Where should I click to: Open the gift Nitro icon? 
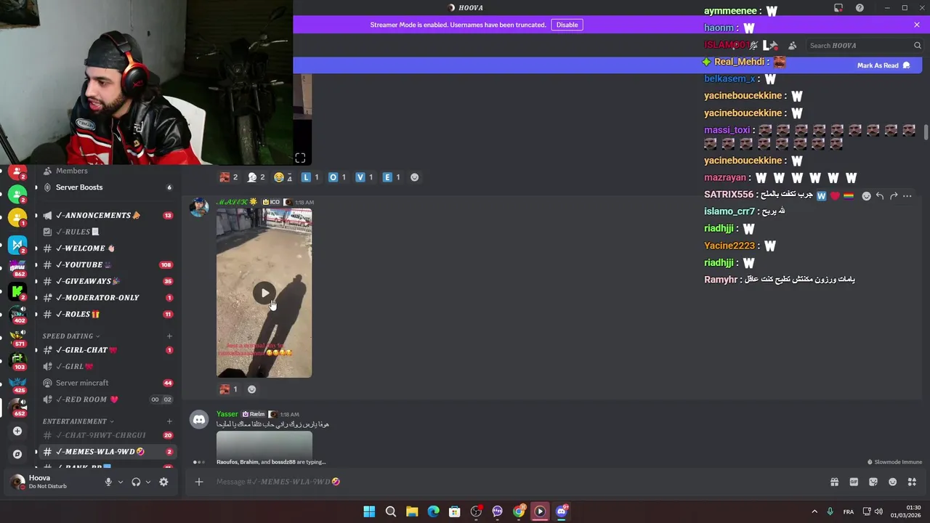click(834, 482)
